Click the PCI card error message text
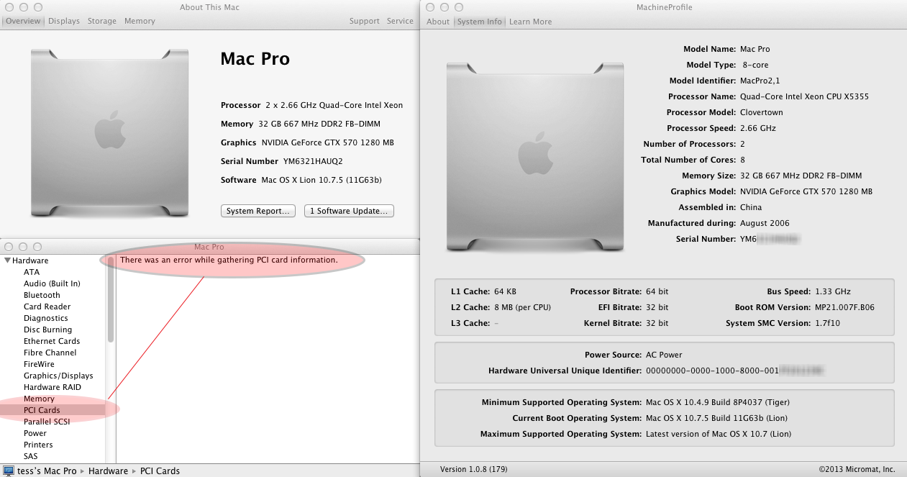This screenshot has height=477, width=907. tap(229, 260)
